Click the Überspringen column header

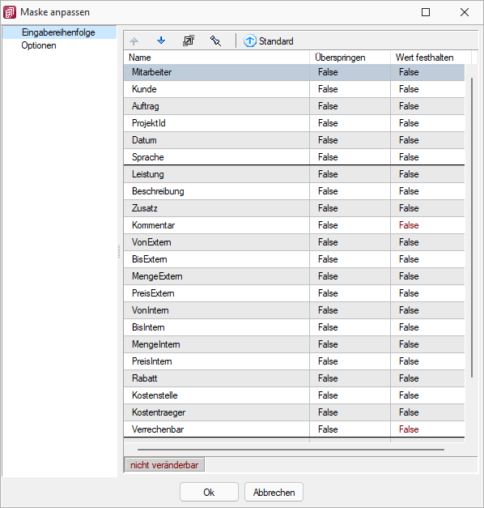pyautogui.click(x=350, y=58)
